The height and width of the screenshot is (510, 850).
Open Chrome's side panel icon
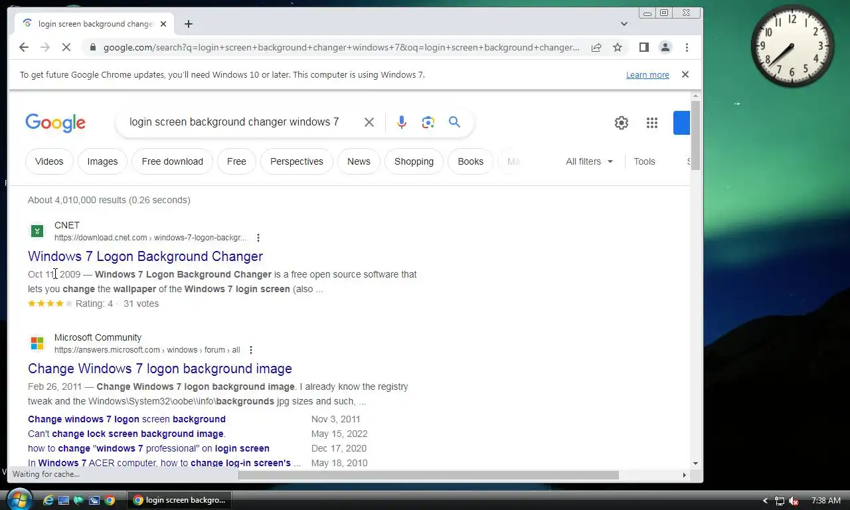coord(643,47)
